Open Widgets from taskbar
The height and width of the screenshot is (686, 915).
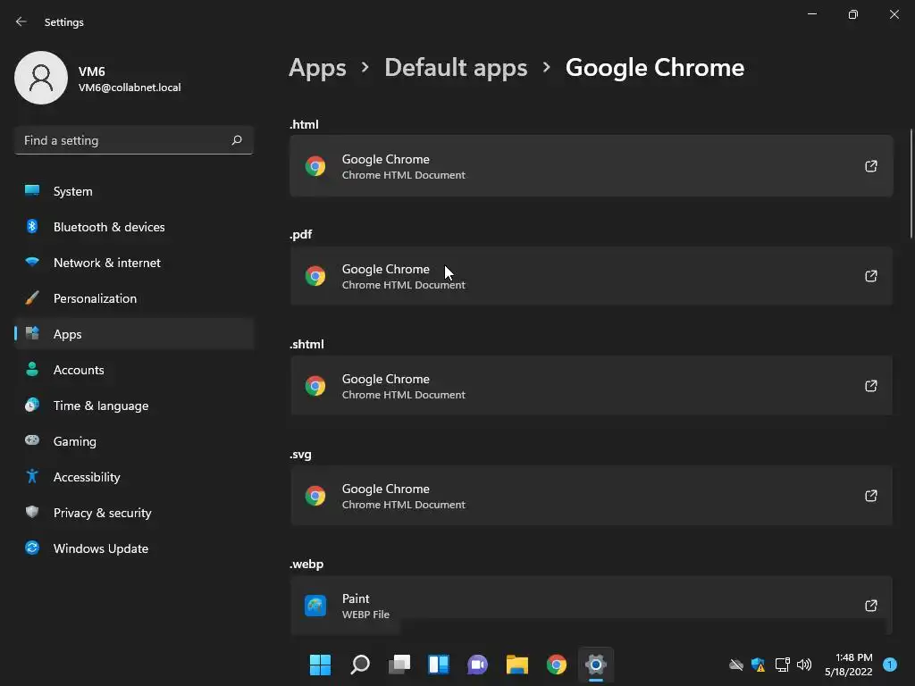coord(439,665)
